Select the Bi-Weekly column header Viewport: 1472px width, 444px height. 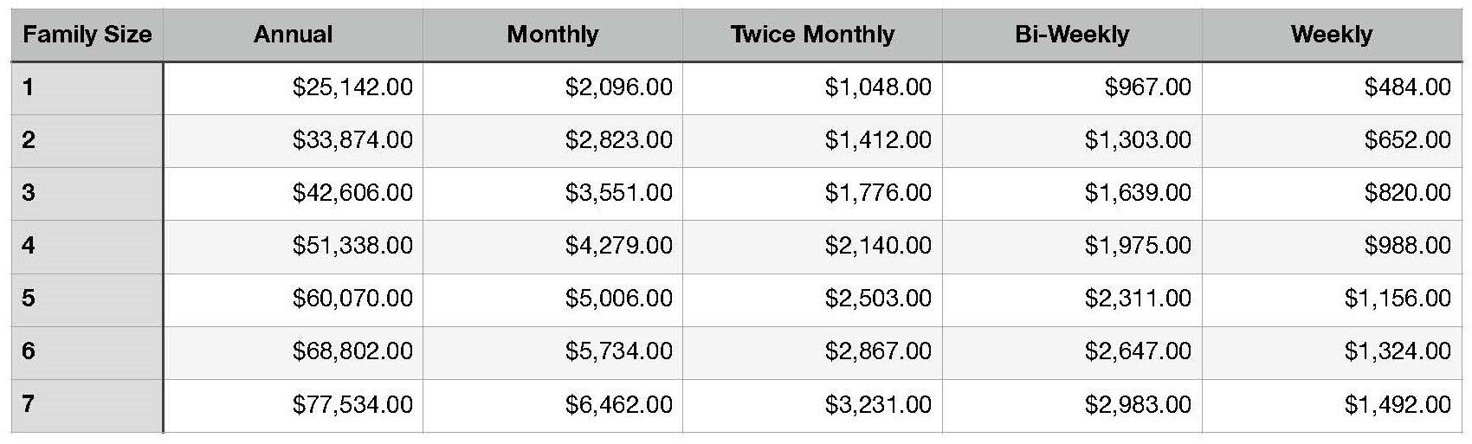click(1072, 35)
